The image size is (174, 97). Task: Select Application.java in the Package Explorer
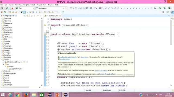point(17,69)
